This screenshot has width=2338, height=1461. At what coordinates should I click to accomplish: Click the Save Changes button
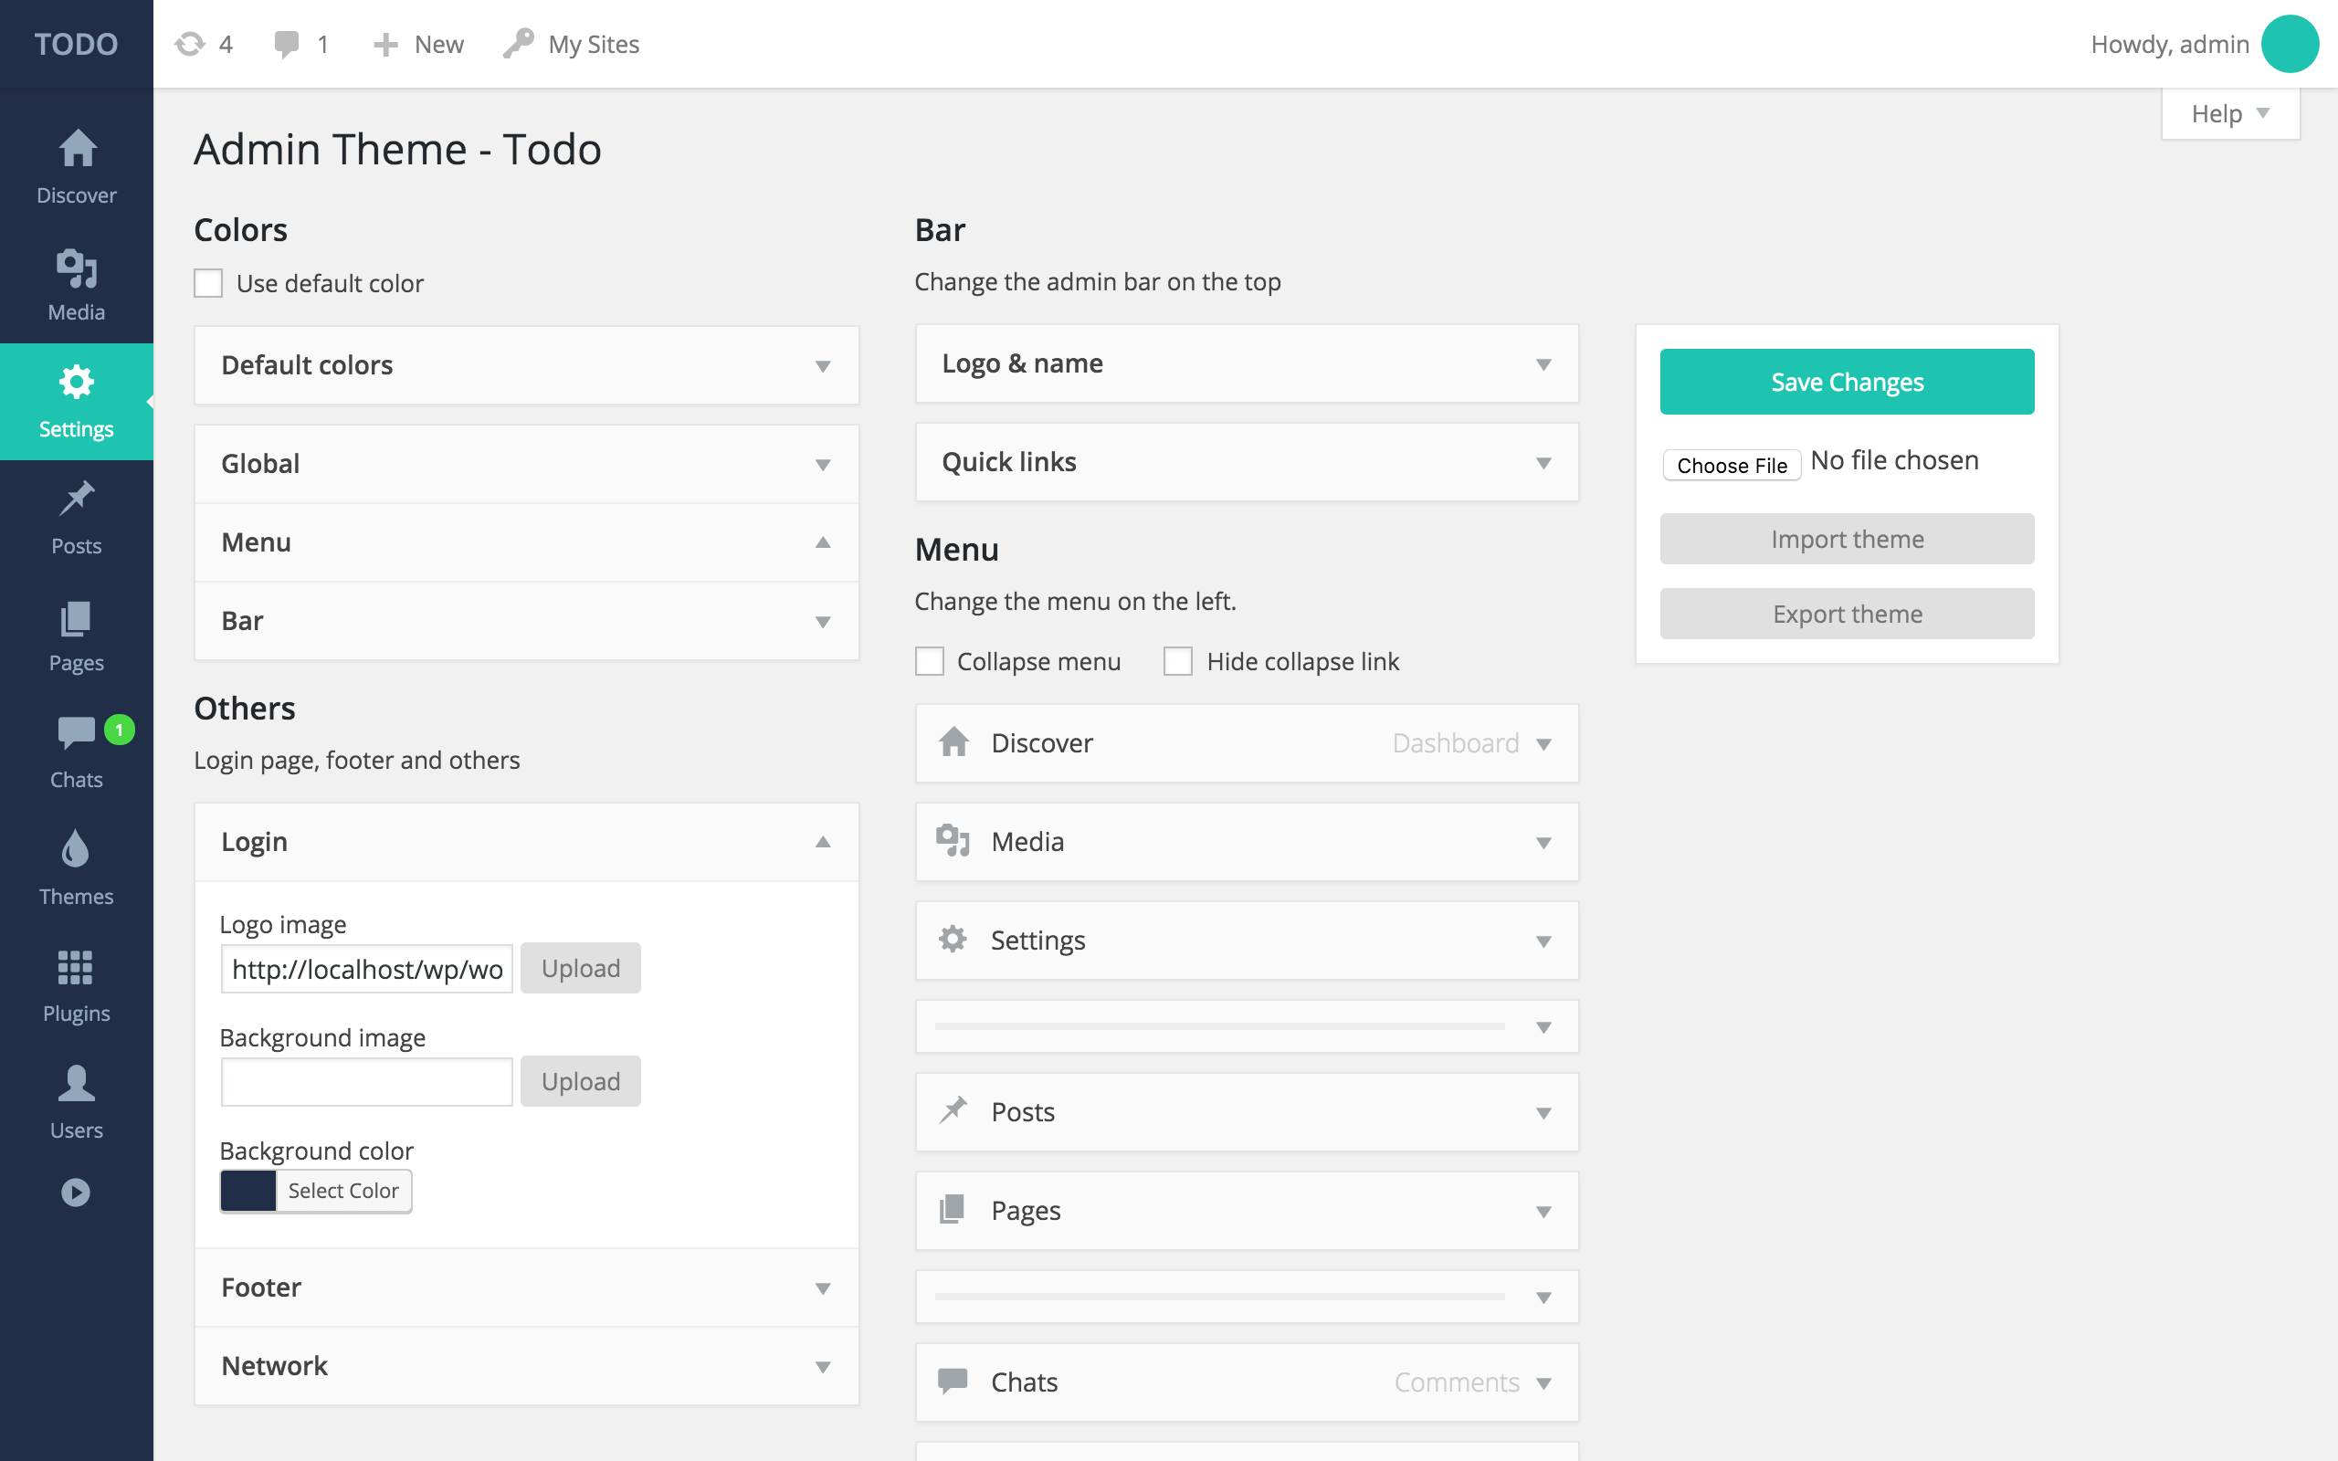[1847, 381]
